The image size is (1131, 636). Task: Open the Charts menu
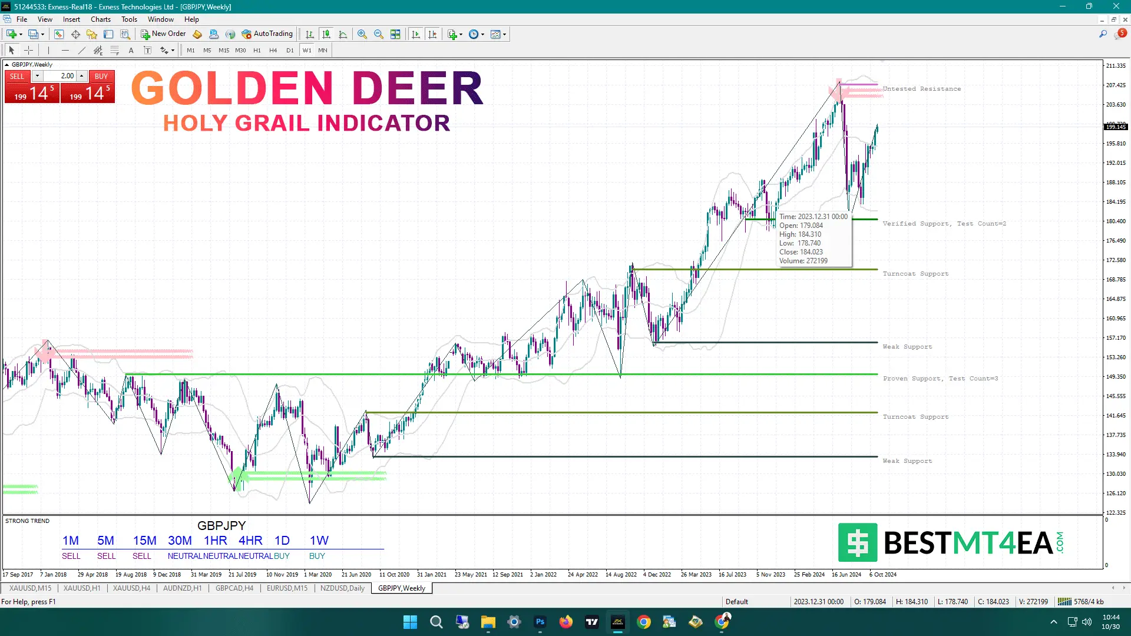click(100, 19)
